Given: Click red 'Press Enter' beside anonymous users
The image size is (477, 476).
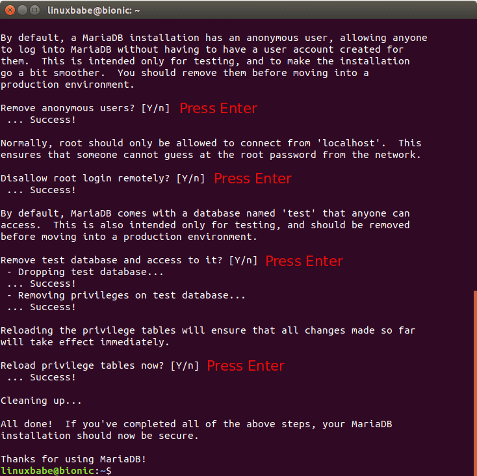Looking at the screenshot, I should click(x=218, y=108).
